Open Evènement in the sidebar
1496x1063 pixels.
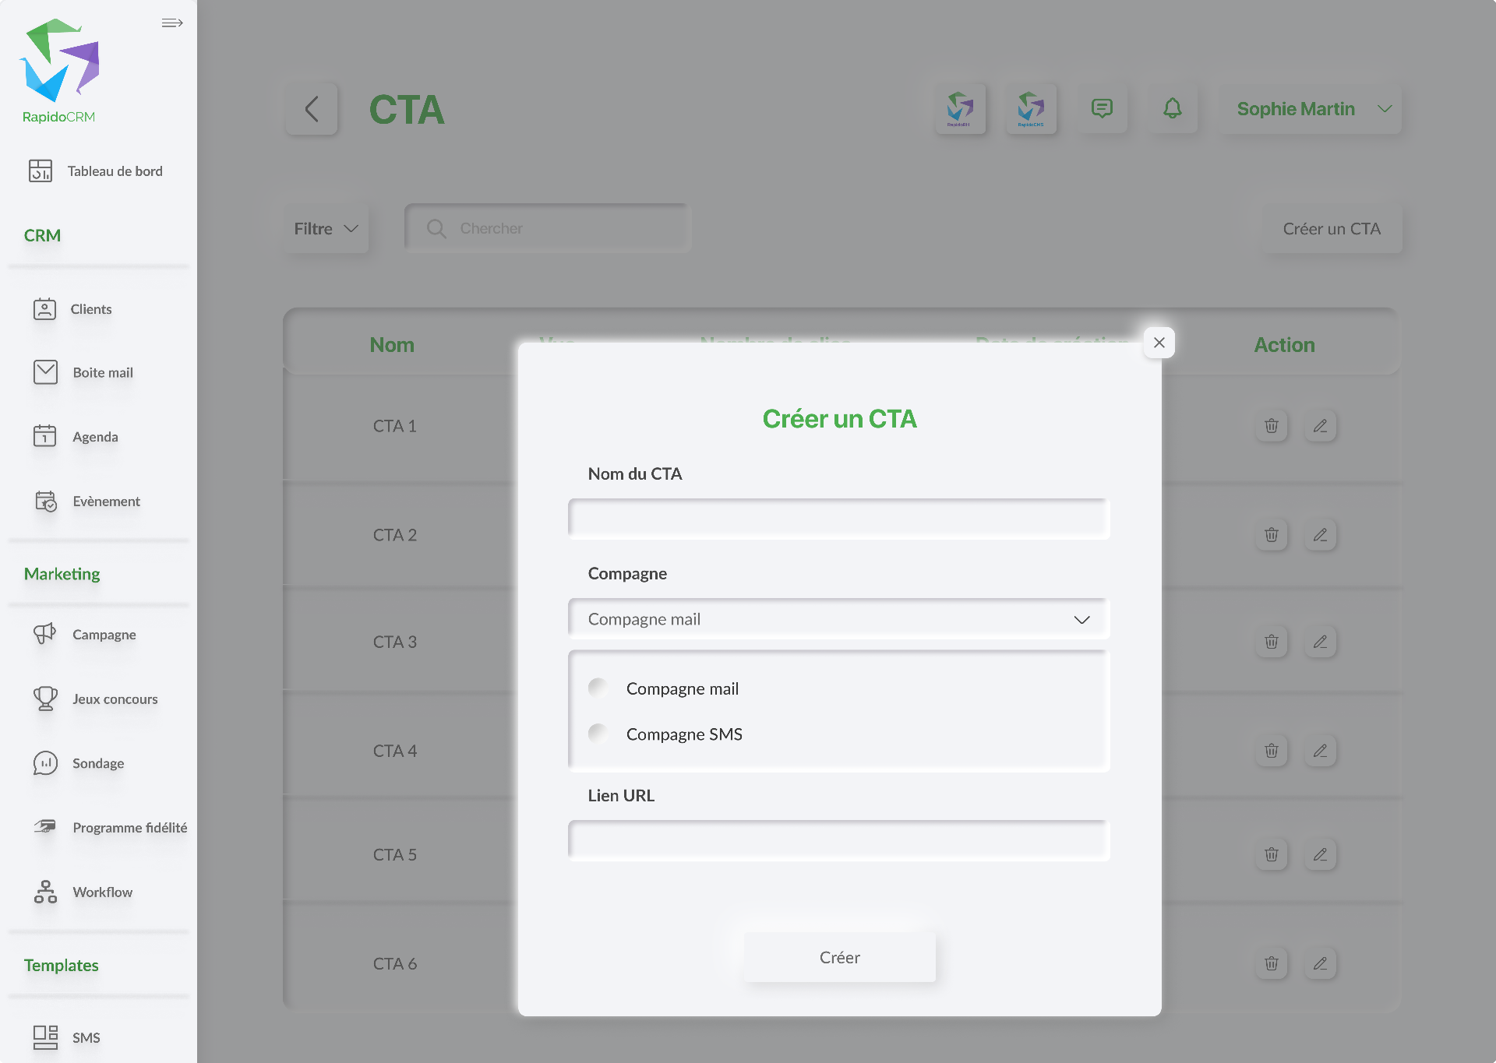86,501
